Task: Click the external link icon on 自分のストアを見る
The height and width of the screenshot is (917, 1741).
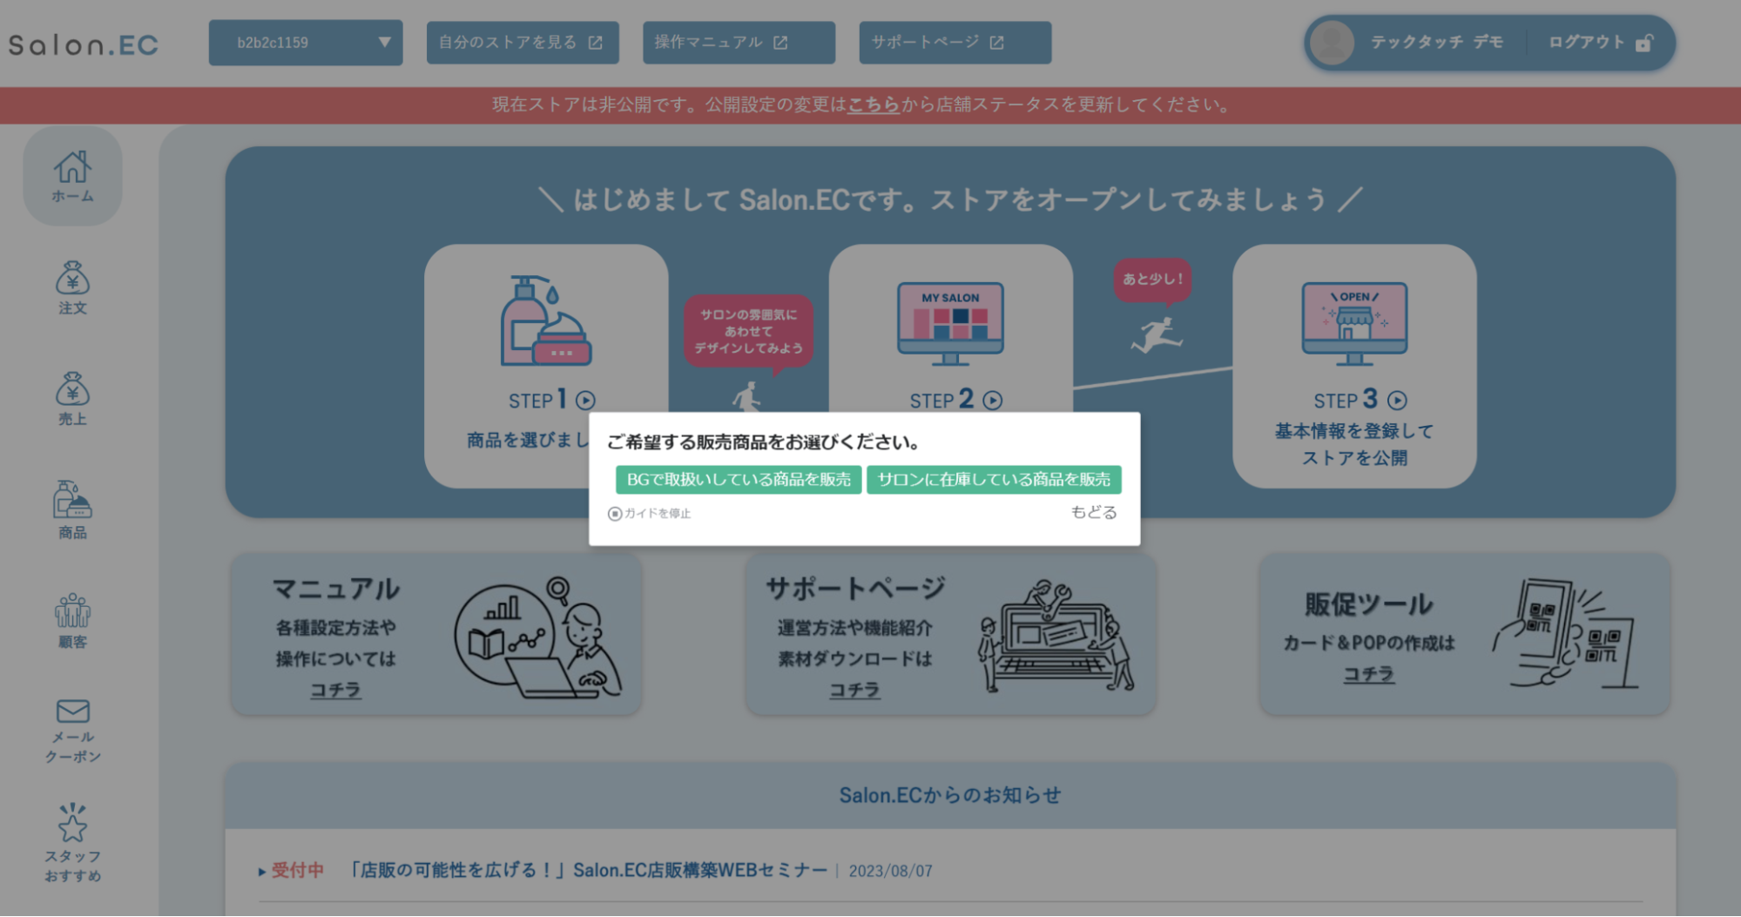Action: point(596,43)
